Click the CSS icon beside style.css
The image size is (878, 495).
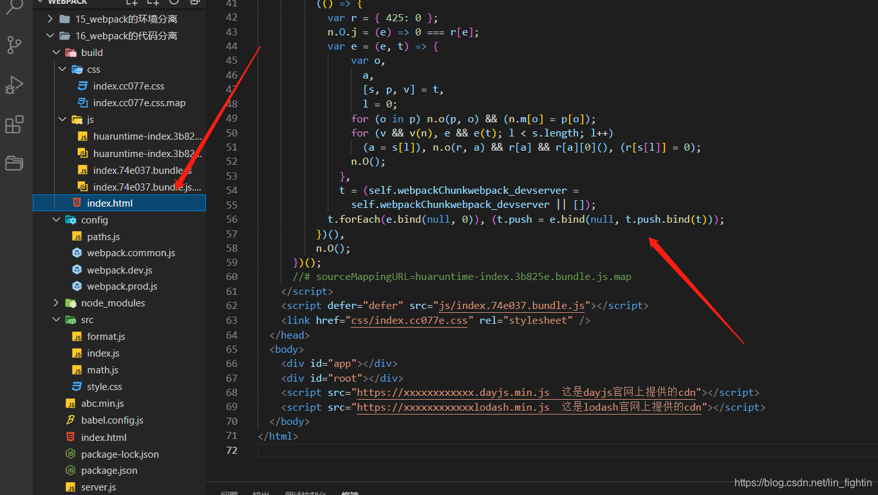tap(77, 387)
